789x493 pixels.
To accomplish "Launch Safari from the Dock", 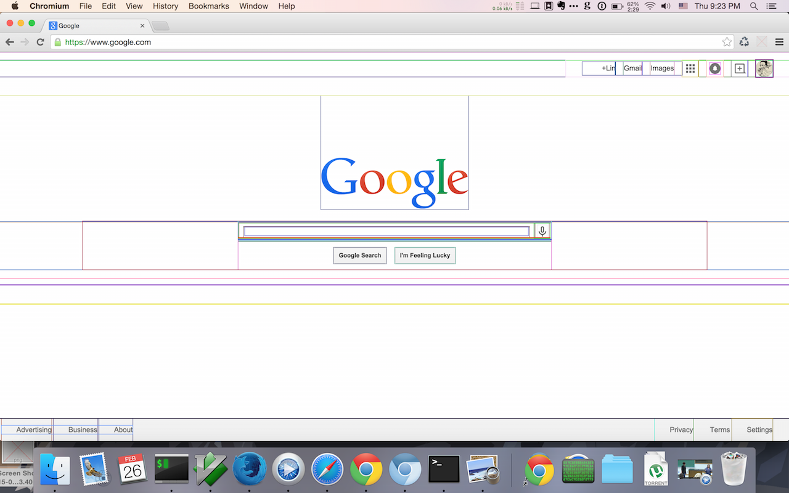I will [x=327, y=470].
